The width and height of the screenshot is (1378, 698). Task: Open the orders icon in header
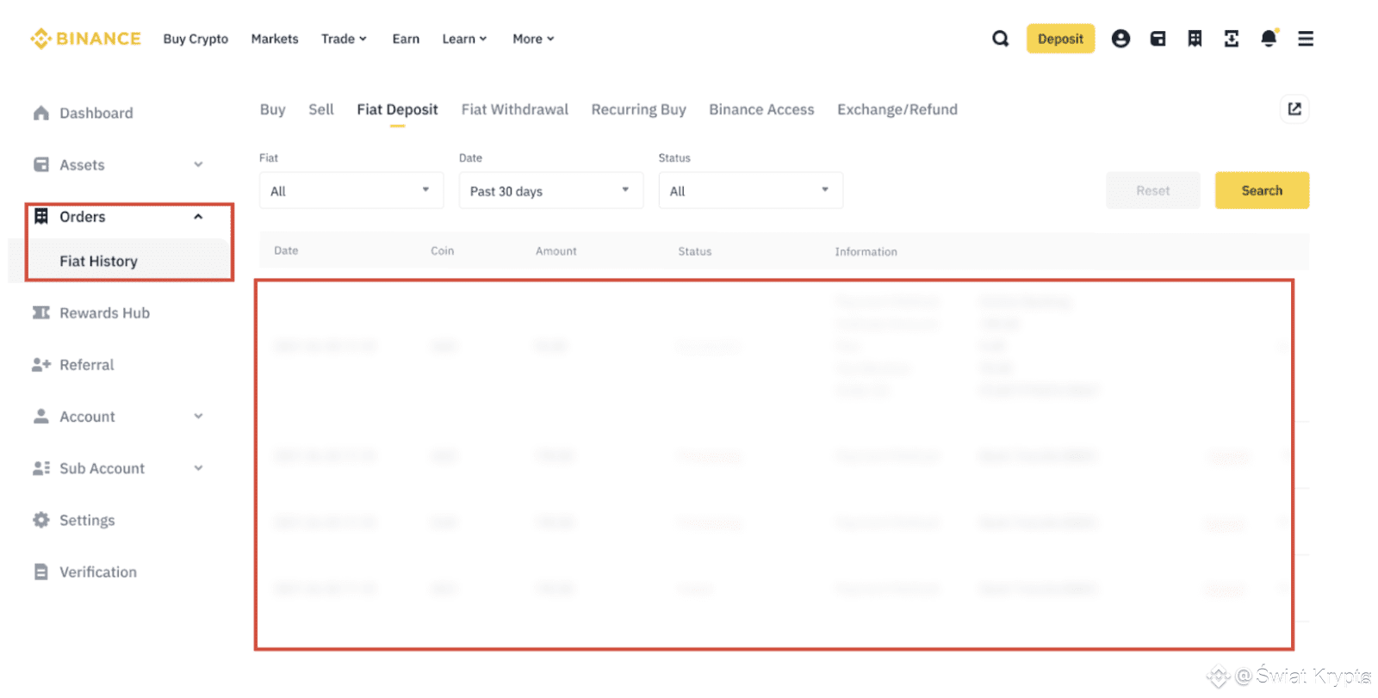point(1195,39)
